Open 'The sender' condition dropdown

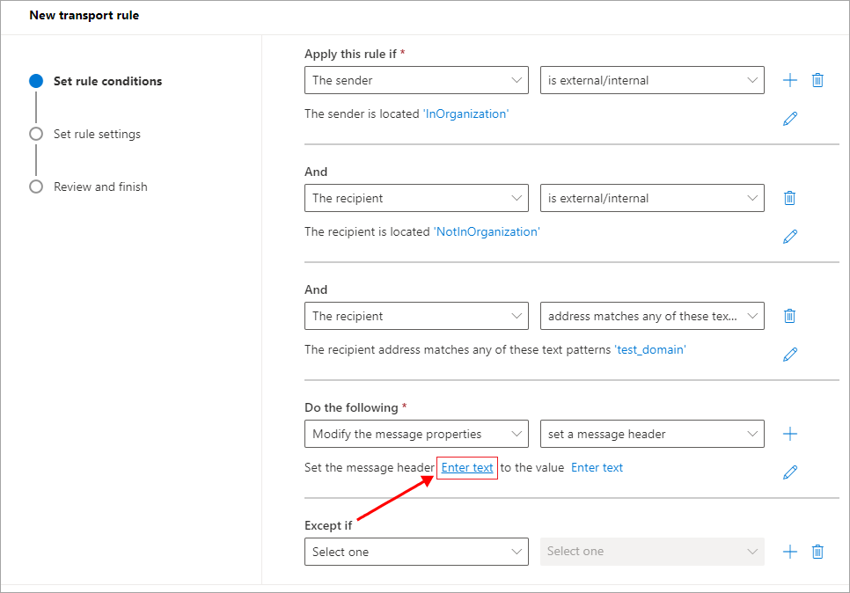(x=416, y=80)
